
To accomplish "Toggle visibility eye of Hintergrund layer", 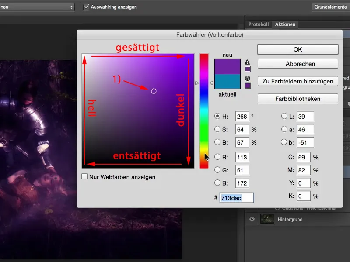I will pyautogui.click(x=252, y=219).
